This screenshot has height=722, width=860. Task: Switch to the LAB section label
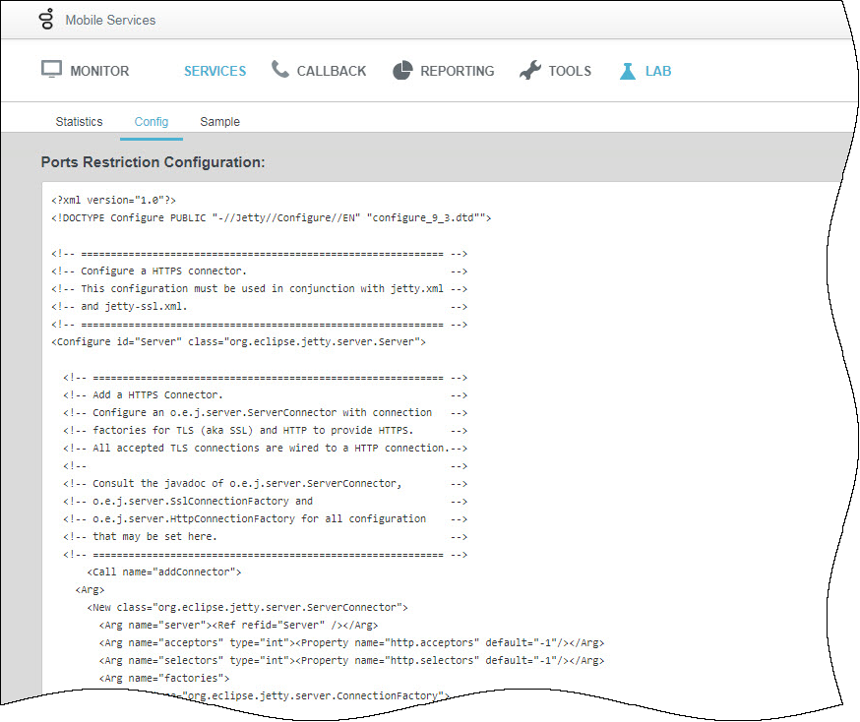658,71
